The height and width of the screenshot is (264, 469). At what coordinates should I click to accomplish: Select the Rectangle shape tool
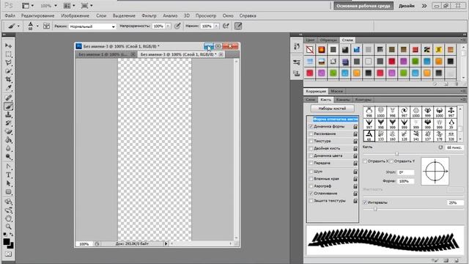[8, 192]
